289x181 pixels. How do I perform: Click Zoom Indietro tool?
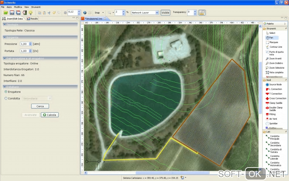(274, 63)
